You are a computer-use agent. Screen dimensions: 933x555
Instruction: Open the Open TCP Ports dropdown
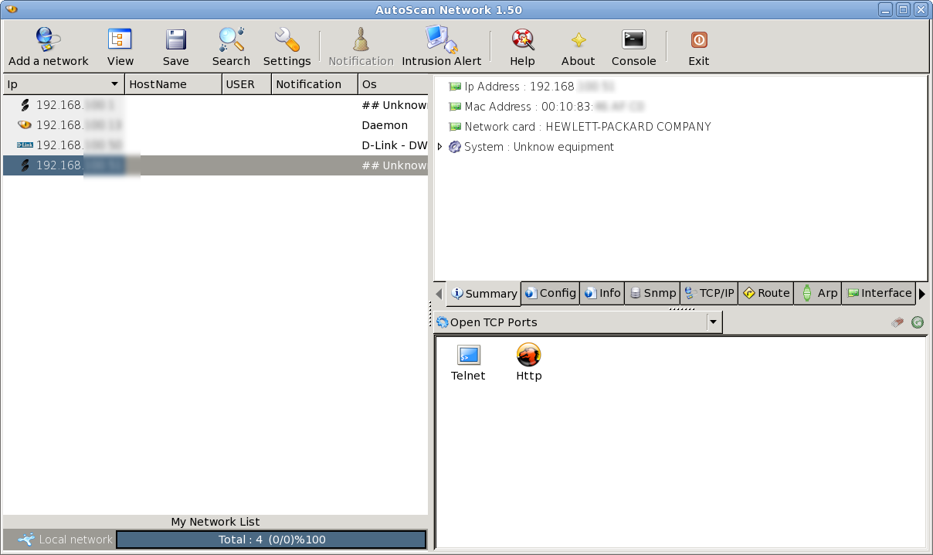[x=714, y=322]
